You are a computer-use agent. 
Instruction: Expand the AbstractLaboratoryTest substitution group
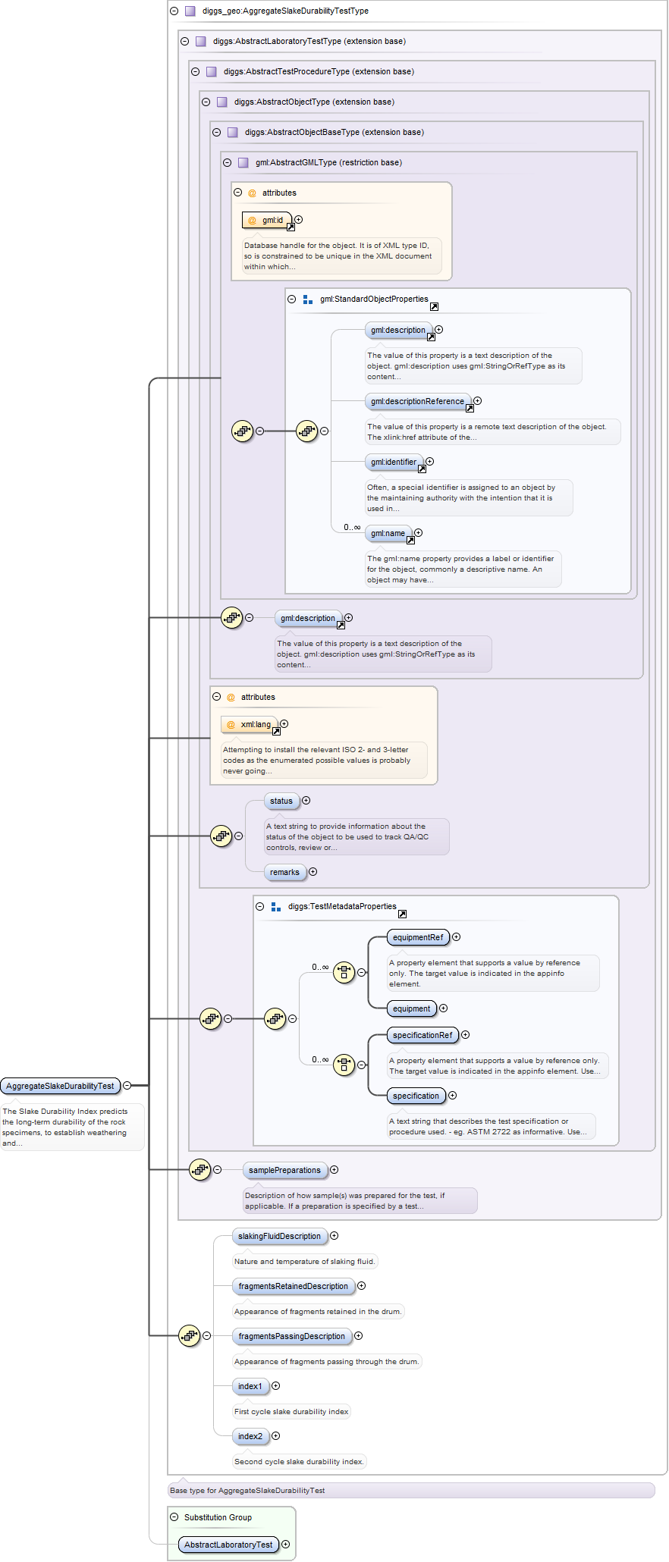(286, 1544)
